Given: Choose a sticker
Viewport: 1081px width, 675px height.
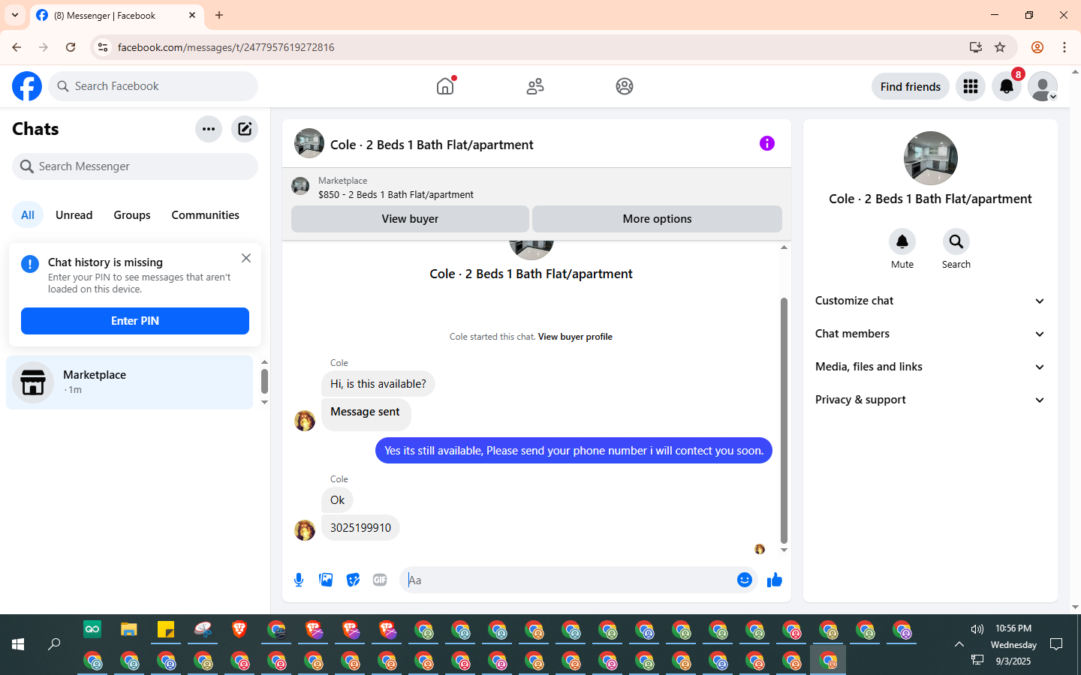Looking at the screenshot, I should point(353,580).
